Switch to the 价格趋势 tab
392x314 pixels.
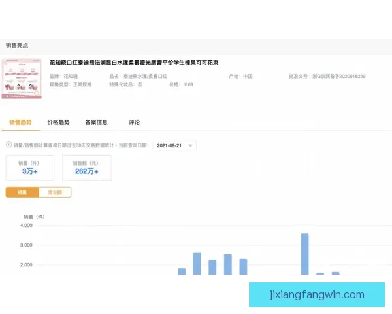59,122
